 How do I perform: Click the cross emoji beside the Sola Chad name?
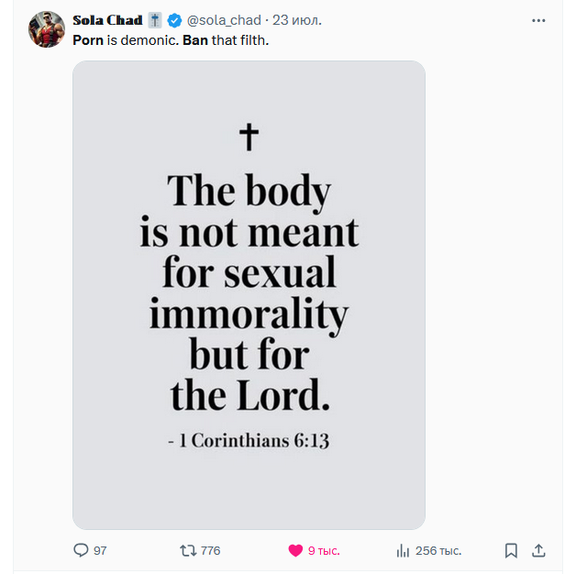pos(154,20)
